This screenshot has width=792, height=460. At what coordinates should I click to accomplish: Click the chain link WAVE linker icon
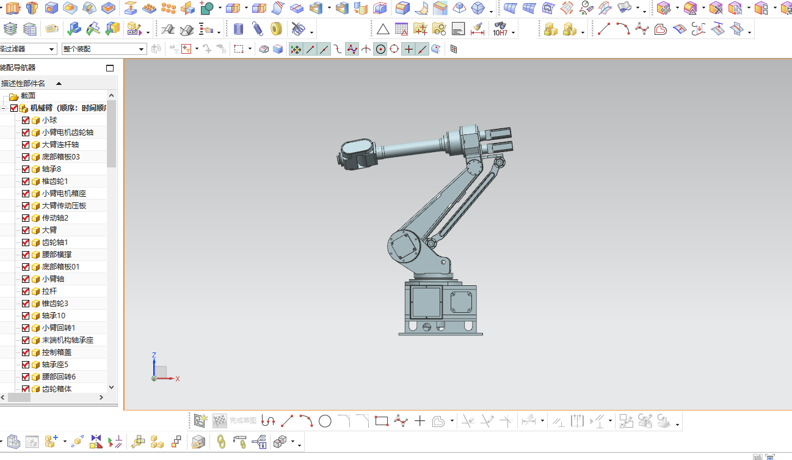(222, 441)
